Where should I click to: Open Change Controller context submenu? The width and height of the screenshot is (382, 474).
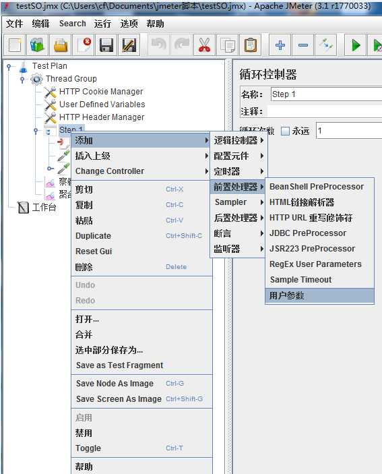coord(141,171)
